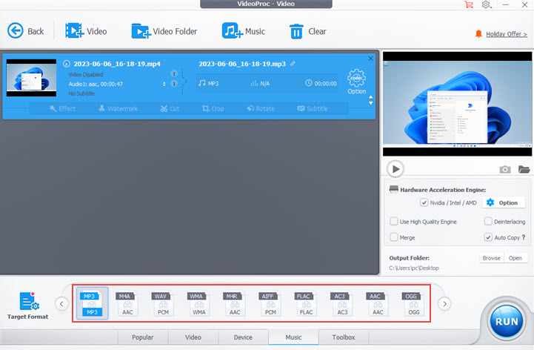This screenshot has width=534, height=350.
Task: Select WAV PCM output format
Action: click(163, 303)
